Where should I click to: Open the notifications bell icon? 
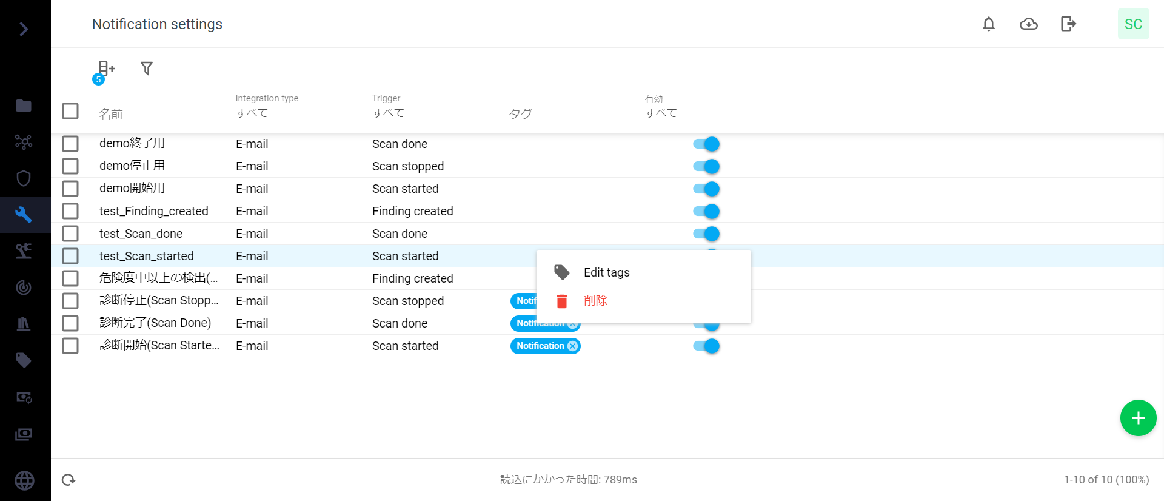989,24
